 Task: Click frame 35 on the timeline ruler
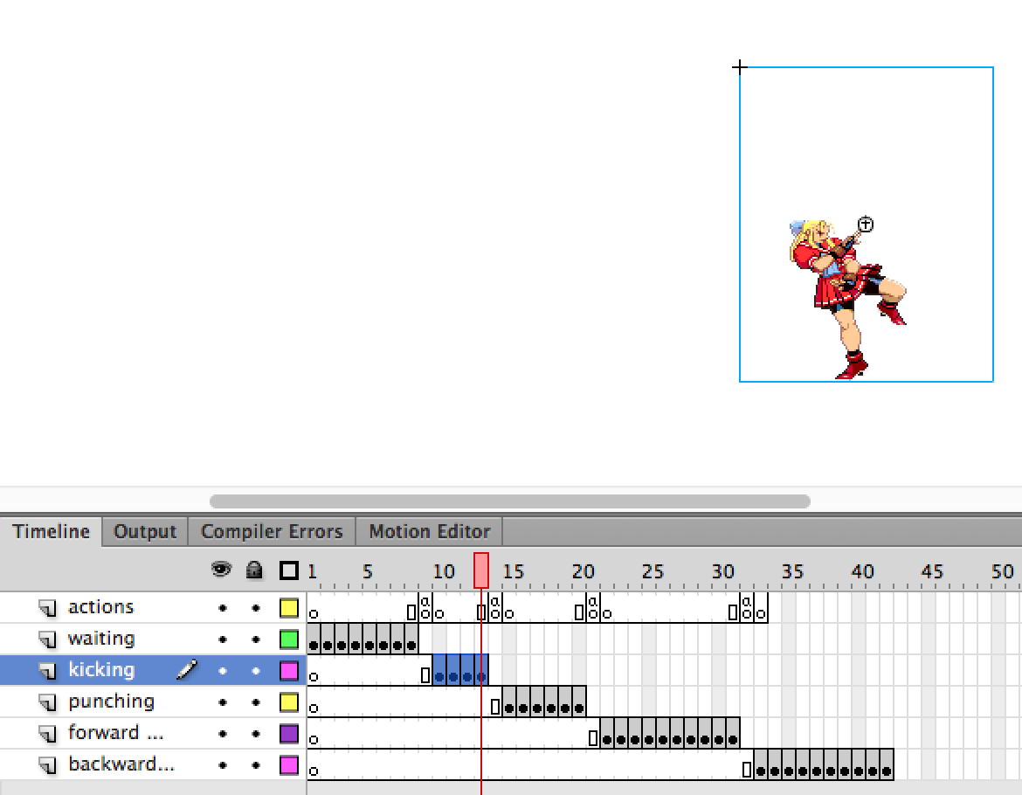click(792, 571)
